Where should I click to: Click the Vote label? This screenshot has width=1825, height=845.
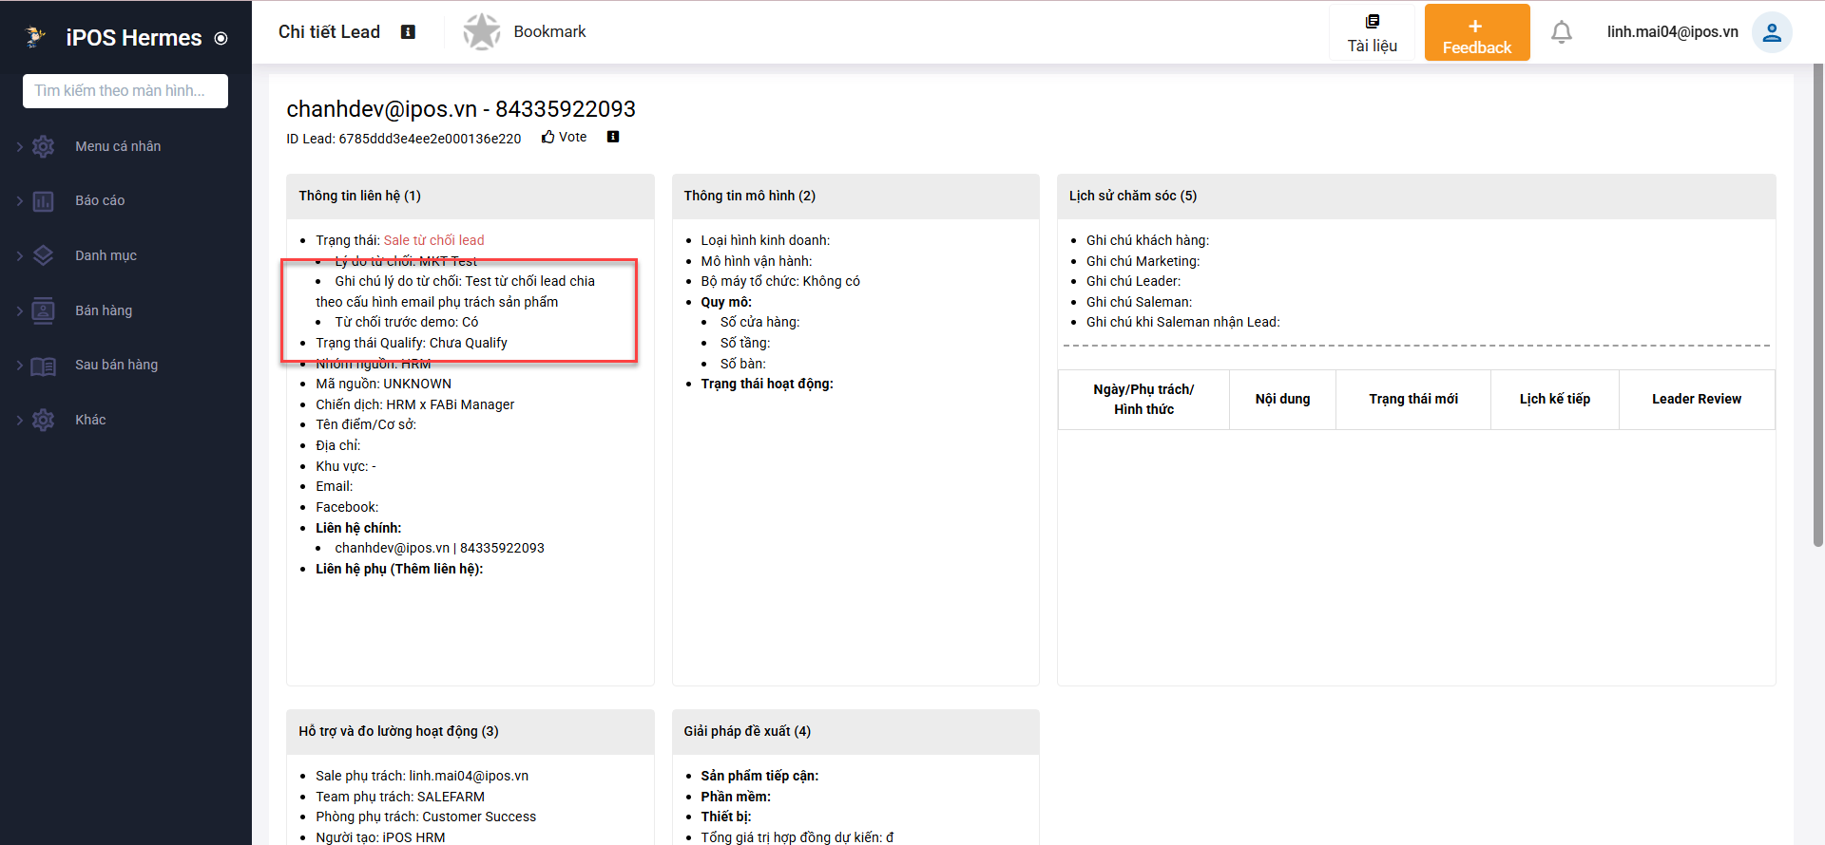[x=573, y=138]
